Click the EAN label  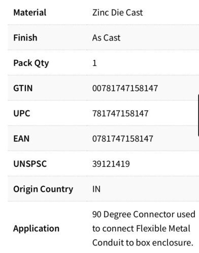coord(21,139)
